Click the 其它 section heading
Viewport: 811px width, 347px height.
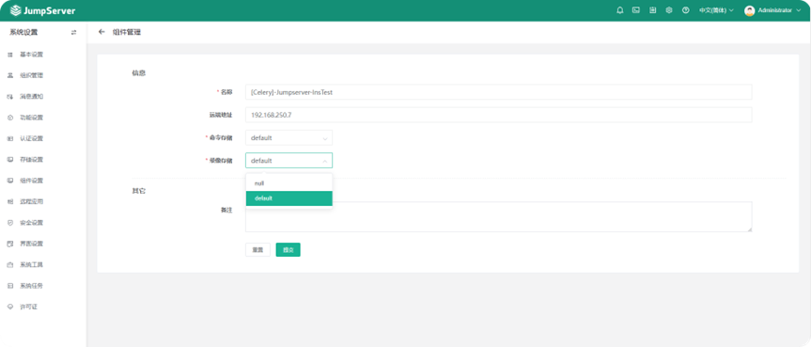point(139,191)
